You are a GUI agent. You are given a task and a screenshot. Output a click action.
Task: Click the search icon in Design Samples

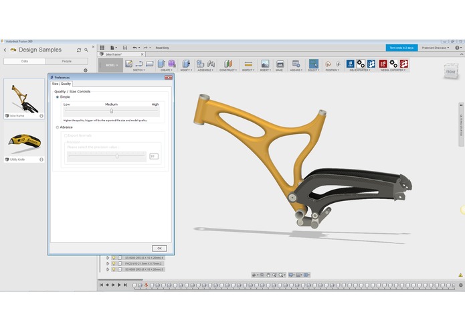(x=86, y=50)
